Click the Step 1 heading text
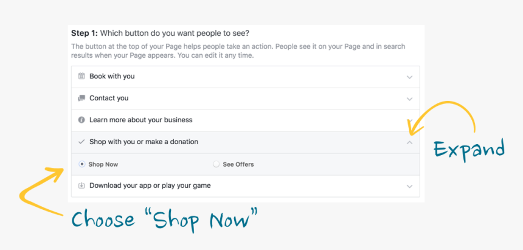Screen dimensions: 523x250 click(161, 33)
